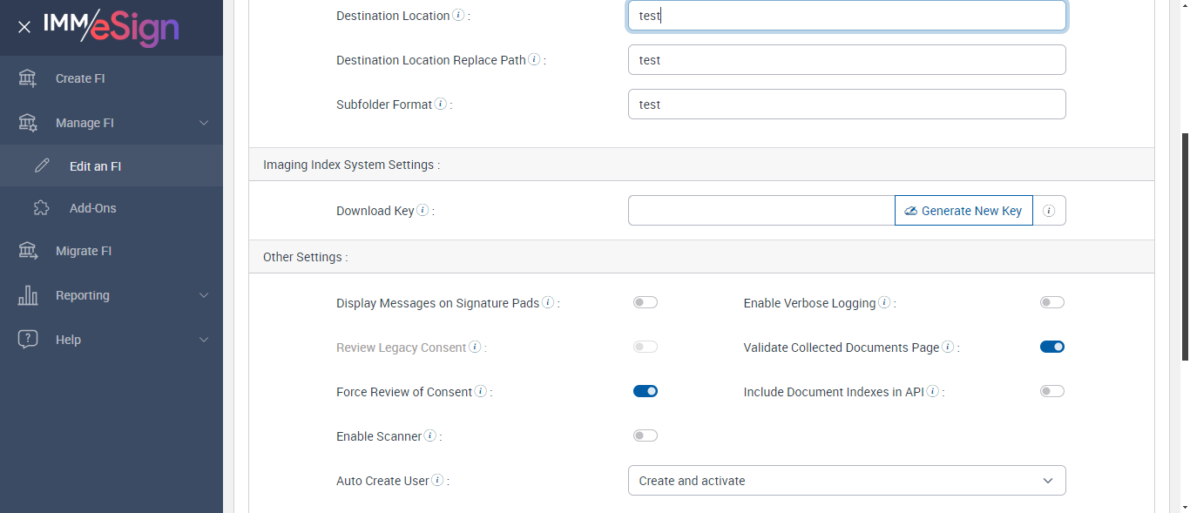Screen dimensions: 1190x513
Task: Toggle Enable Scanner switch on
Action: [x=646, y=436]
